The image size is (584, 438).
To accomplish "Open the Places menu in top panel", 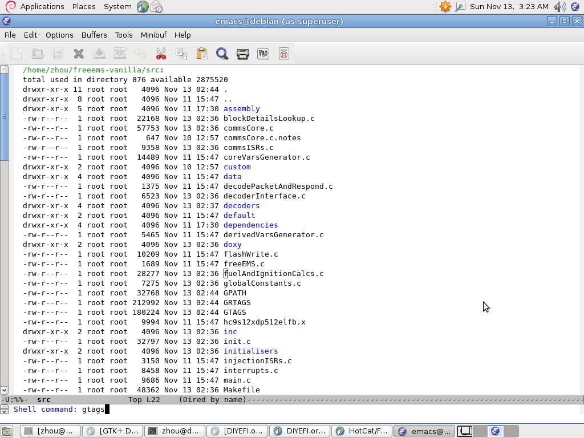I will click(84, 6).
